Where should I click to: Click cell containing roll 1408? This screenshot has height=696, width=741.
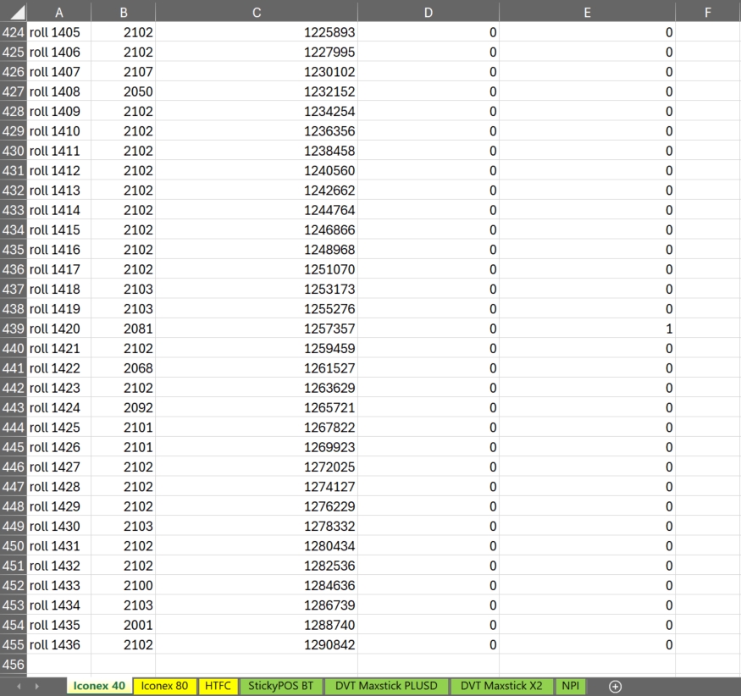click(x=59, y=91)
